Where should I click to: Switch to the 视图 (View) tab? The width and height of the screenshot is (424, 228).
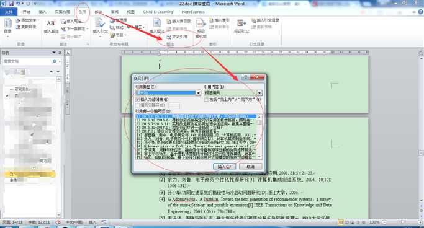click(130, 12)
